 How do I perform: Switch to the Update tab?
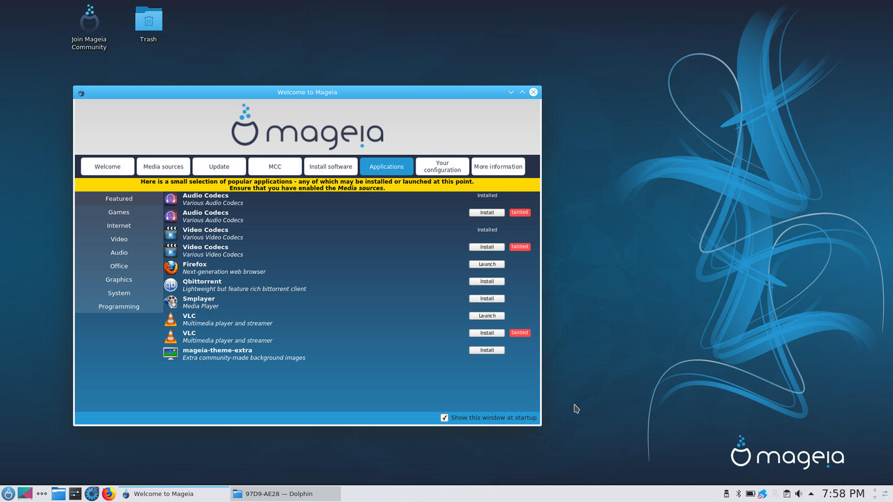click(x=219, y=167)
